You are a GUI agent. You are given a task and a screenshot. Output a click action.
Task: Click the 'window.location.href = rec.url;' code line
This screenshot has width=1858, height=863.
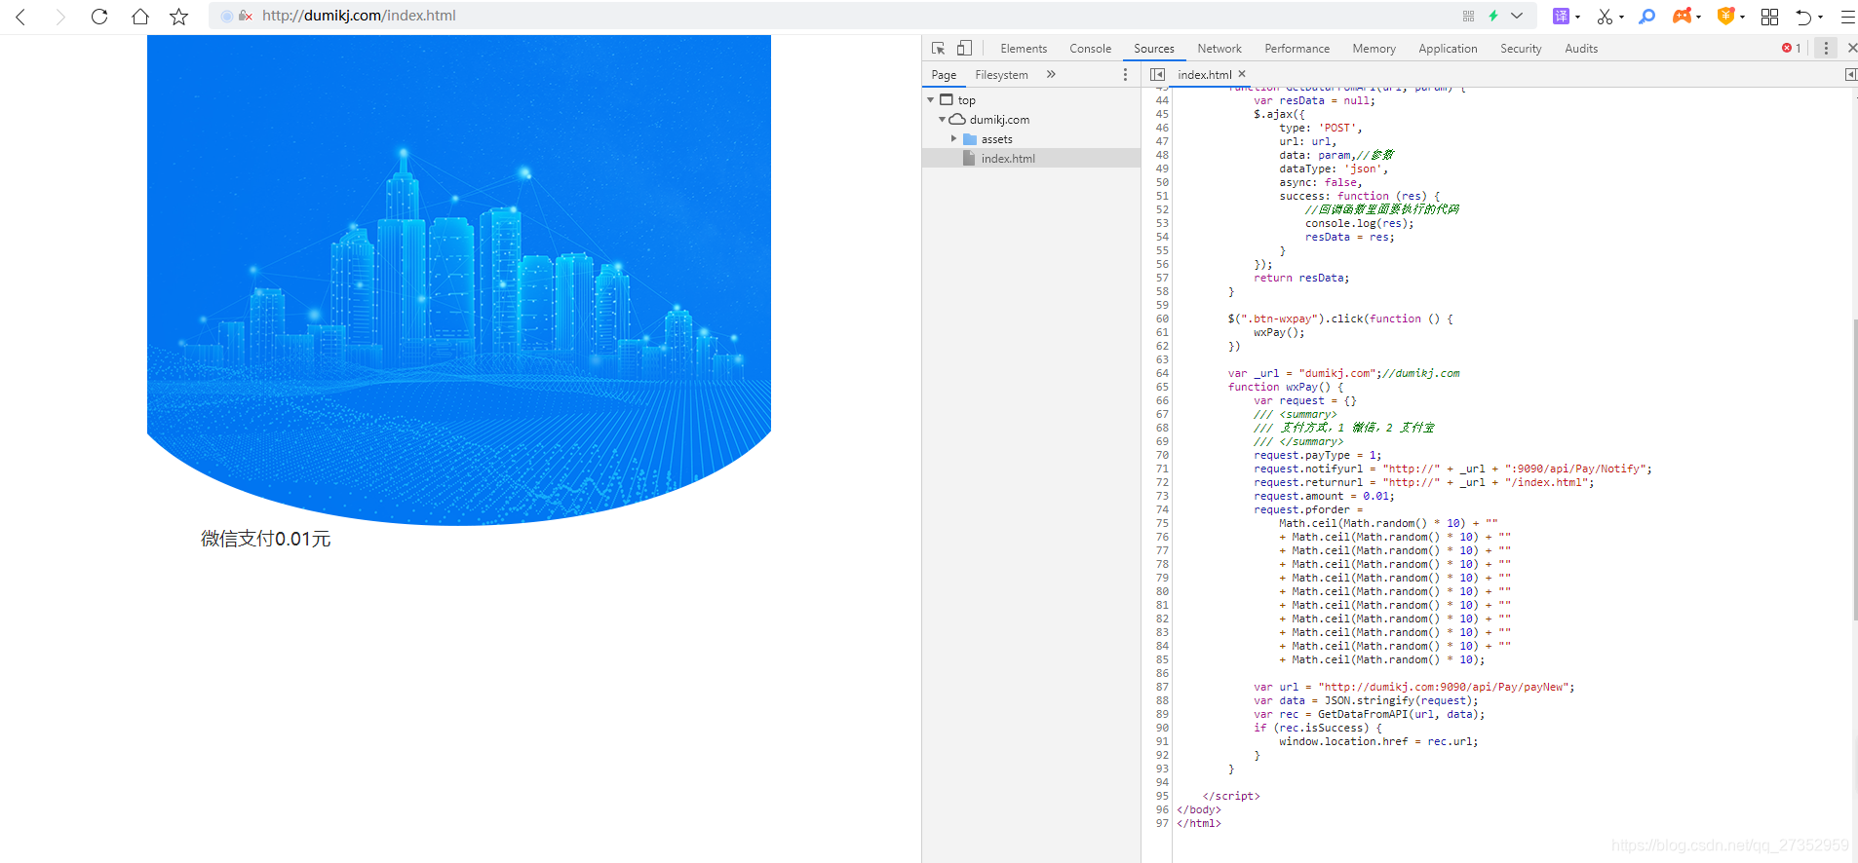[1378, 741]
